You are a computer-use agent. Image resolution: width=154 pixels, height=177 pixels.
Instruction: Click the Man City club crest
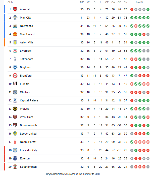(x=15, y=18)
